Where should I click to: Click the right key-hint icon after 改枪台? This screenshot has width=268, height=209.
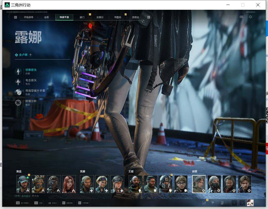coord(149,17)
